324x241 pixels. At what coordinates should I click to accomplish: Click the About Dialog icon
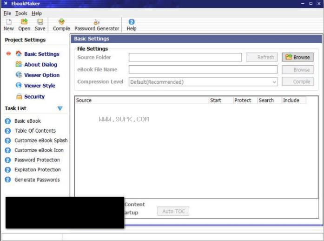(19, 64)
